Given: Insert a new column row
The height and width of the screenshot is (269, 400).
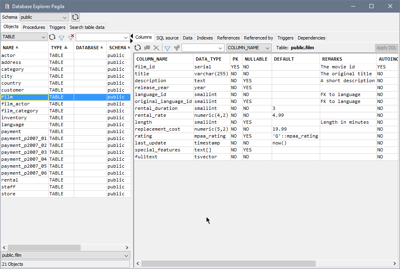Looking at the screenshot, I should coord(147,48).
